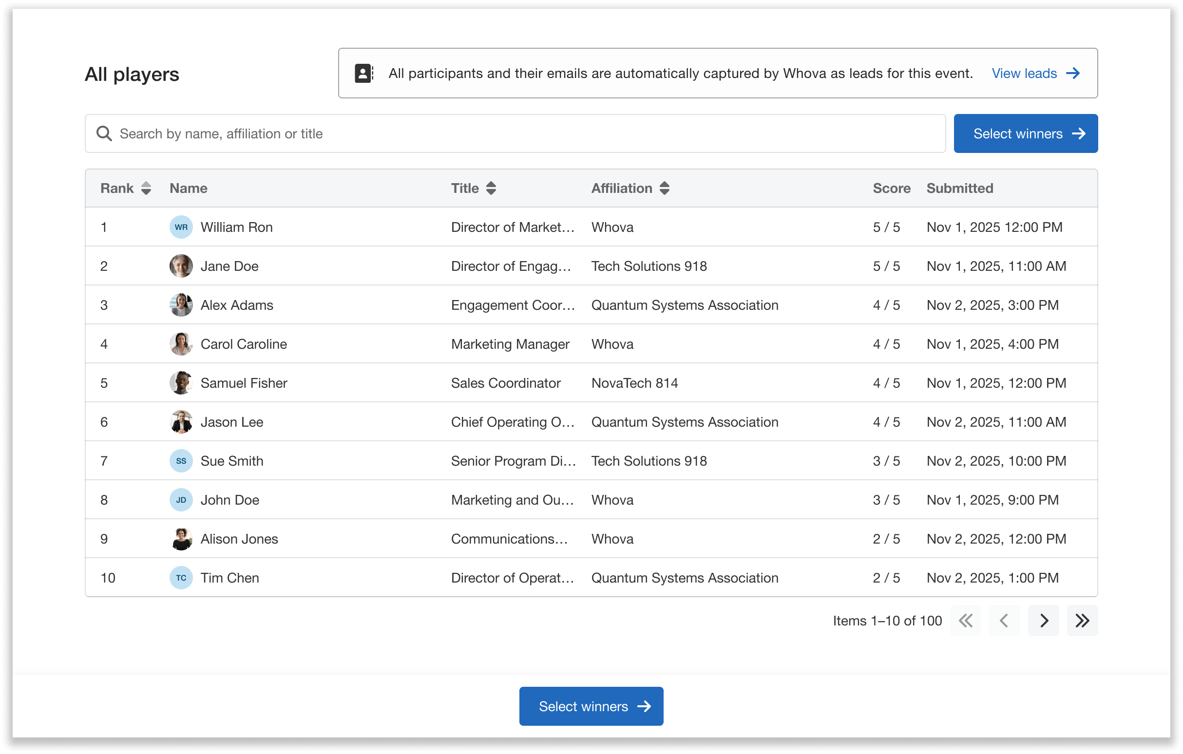Image resolution: width=1183 pixels, height=754 pixels.
Task: Click the magnifying glass search icon
Action: (x=104, y=133)
